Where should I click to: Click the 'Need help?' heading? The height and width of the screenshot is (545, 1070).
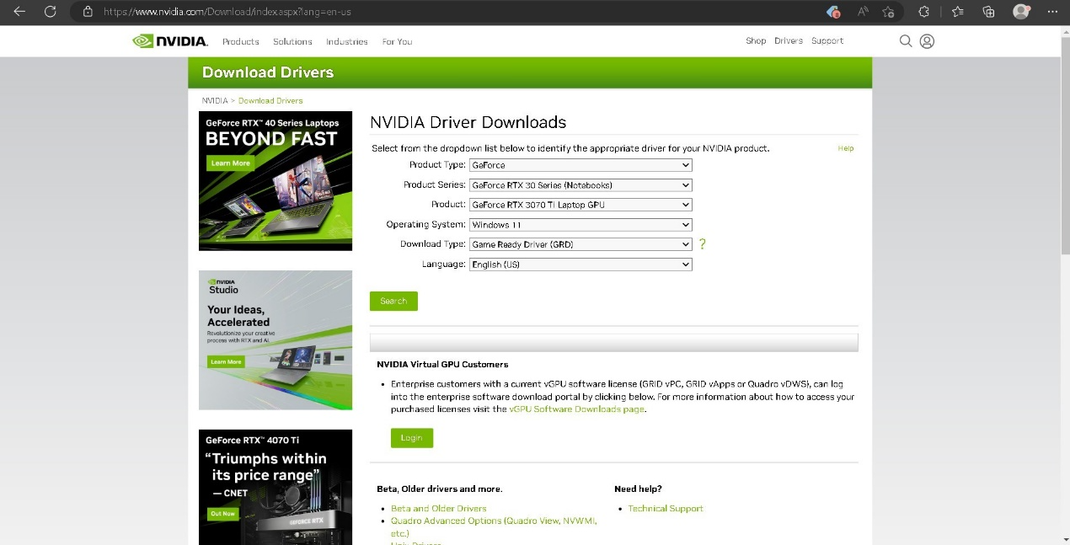point(638,489)
